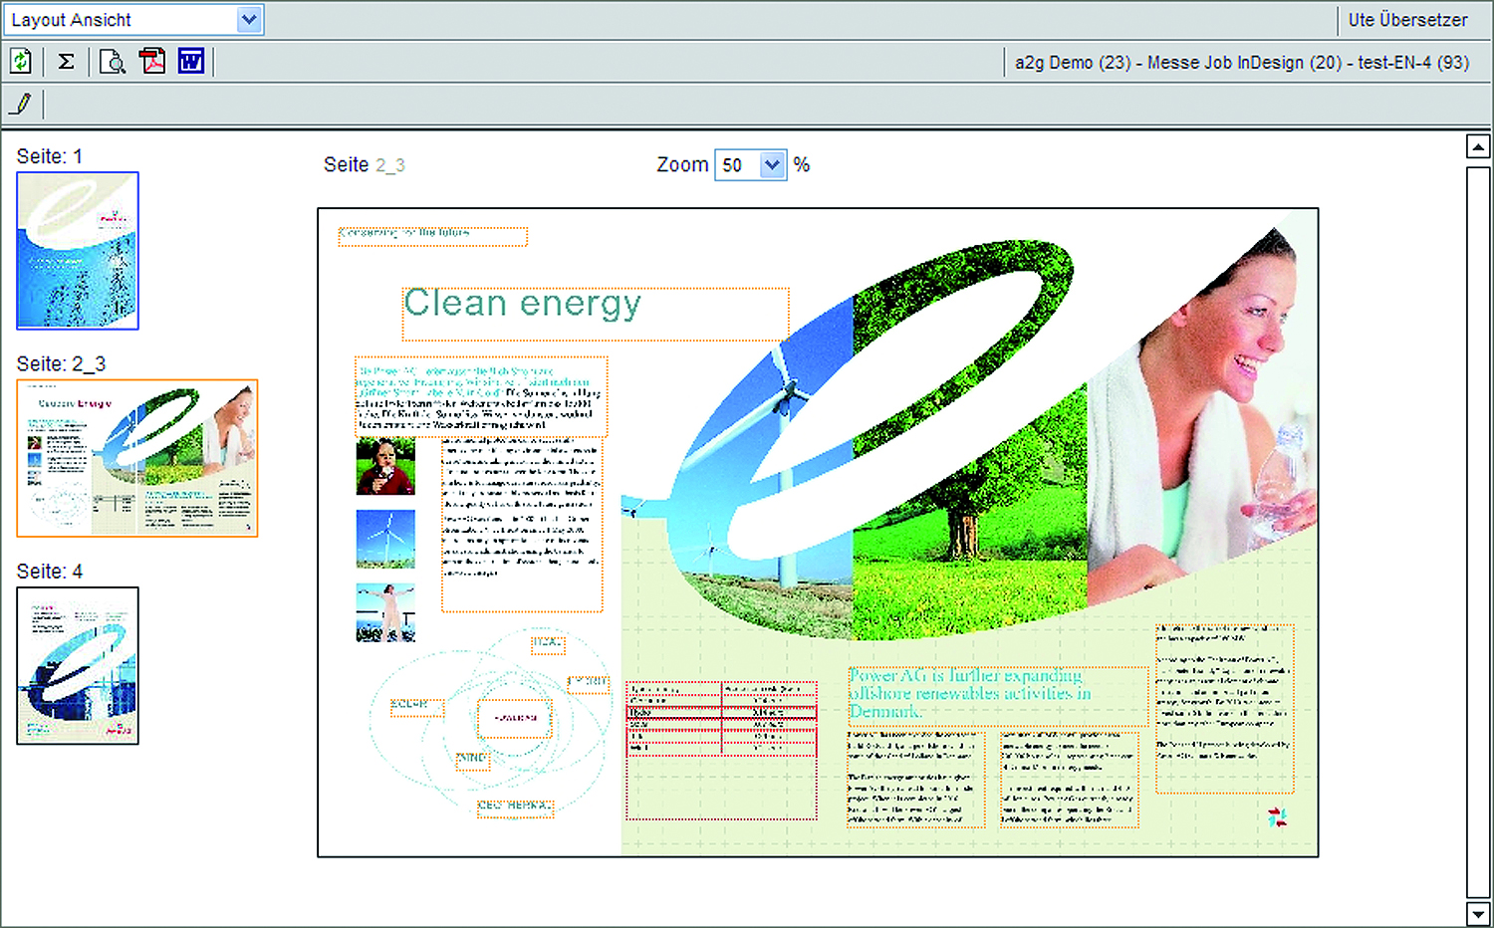
Task: Select the pencil edit tool
Action: point(22,104)
